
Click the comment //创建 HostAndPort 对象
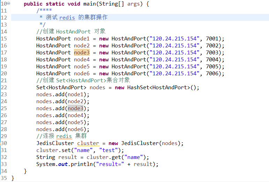coord(71,31)
